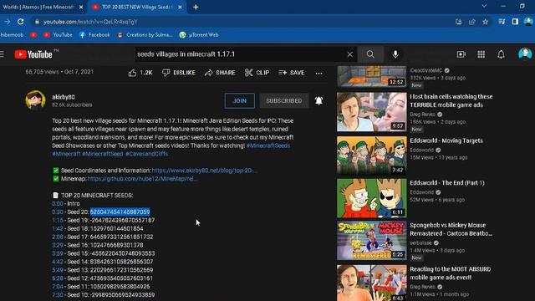Click the #CavesandCliffs hashtag
Viewport: 535px width, 301px height.
[x=147, y=154]
